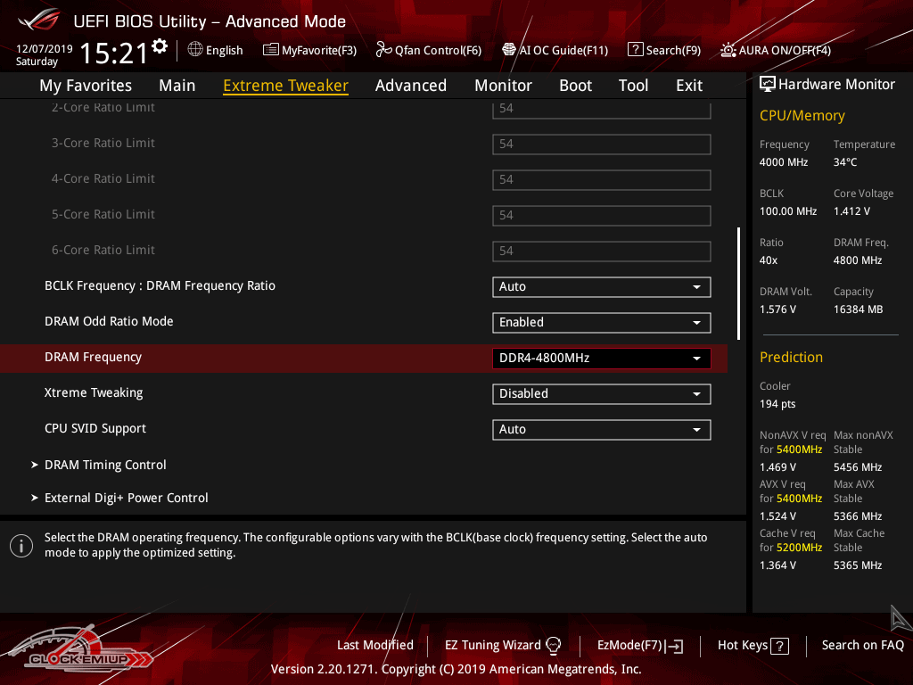Go to the Monitor tab
This screenshot has width=913, height=685.
[503, 86]
